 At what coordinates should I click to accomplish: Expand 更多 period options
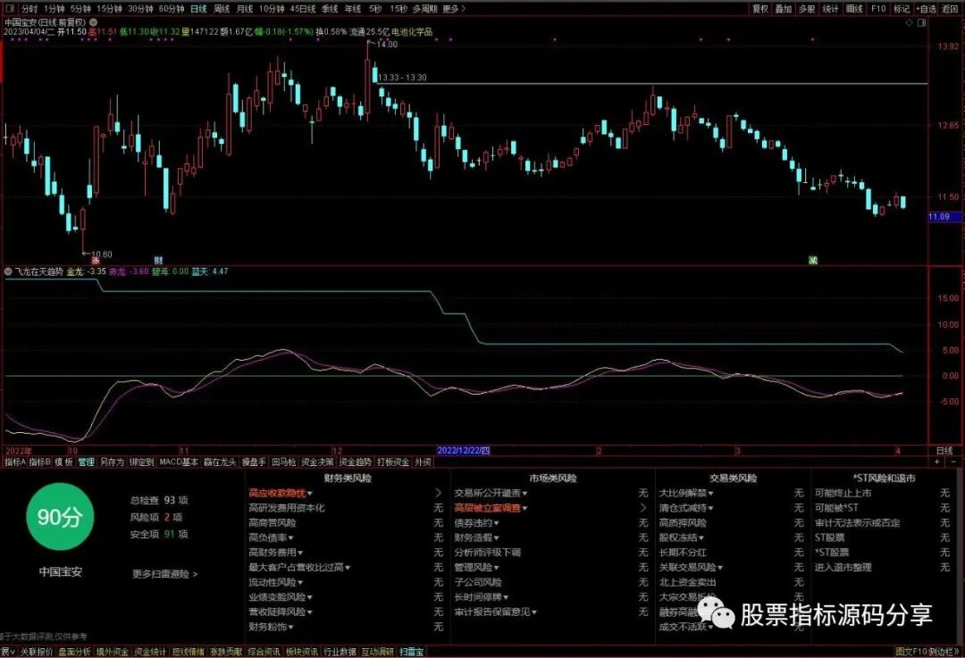pyautogui.click(x=454, y=9)
